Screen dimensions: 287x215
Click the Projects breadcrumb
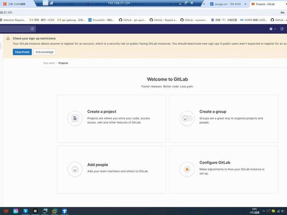pyautogui.click(x=63, y=63)
